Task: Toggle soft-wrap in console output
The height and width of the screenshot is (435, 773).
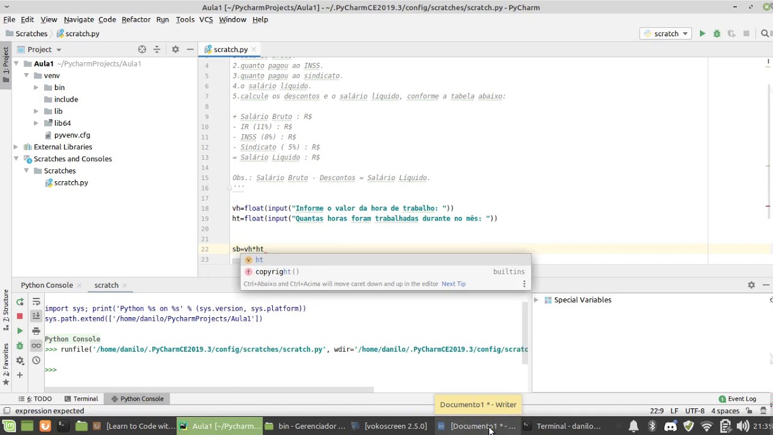Action: point(36,302)
